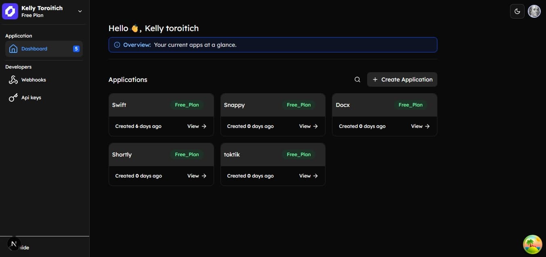Open the Dashboard menu item
The image size is (546, 257).
click(x=34, y=48)
